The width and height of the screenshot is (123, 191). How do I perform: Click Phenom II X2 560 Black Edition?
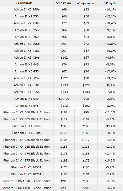point(27,112)
